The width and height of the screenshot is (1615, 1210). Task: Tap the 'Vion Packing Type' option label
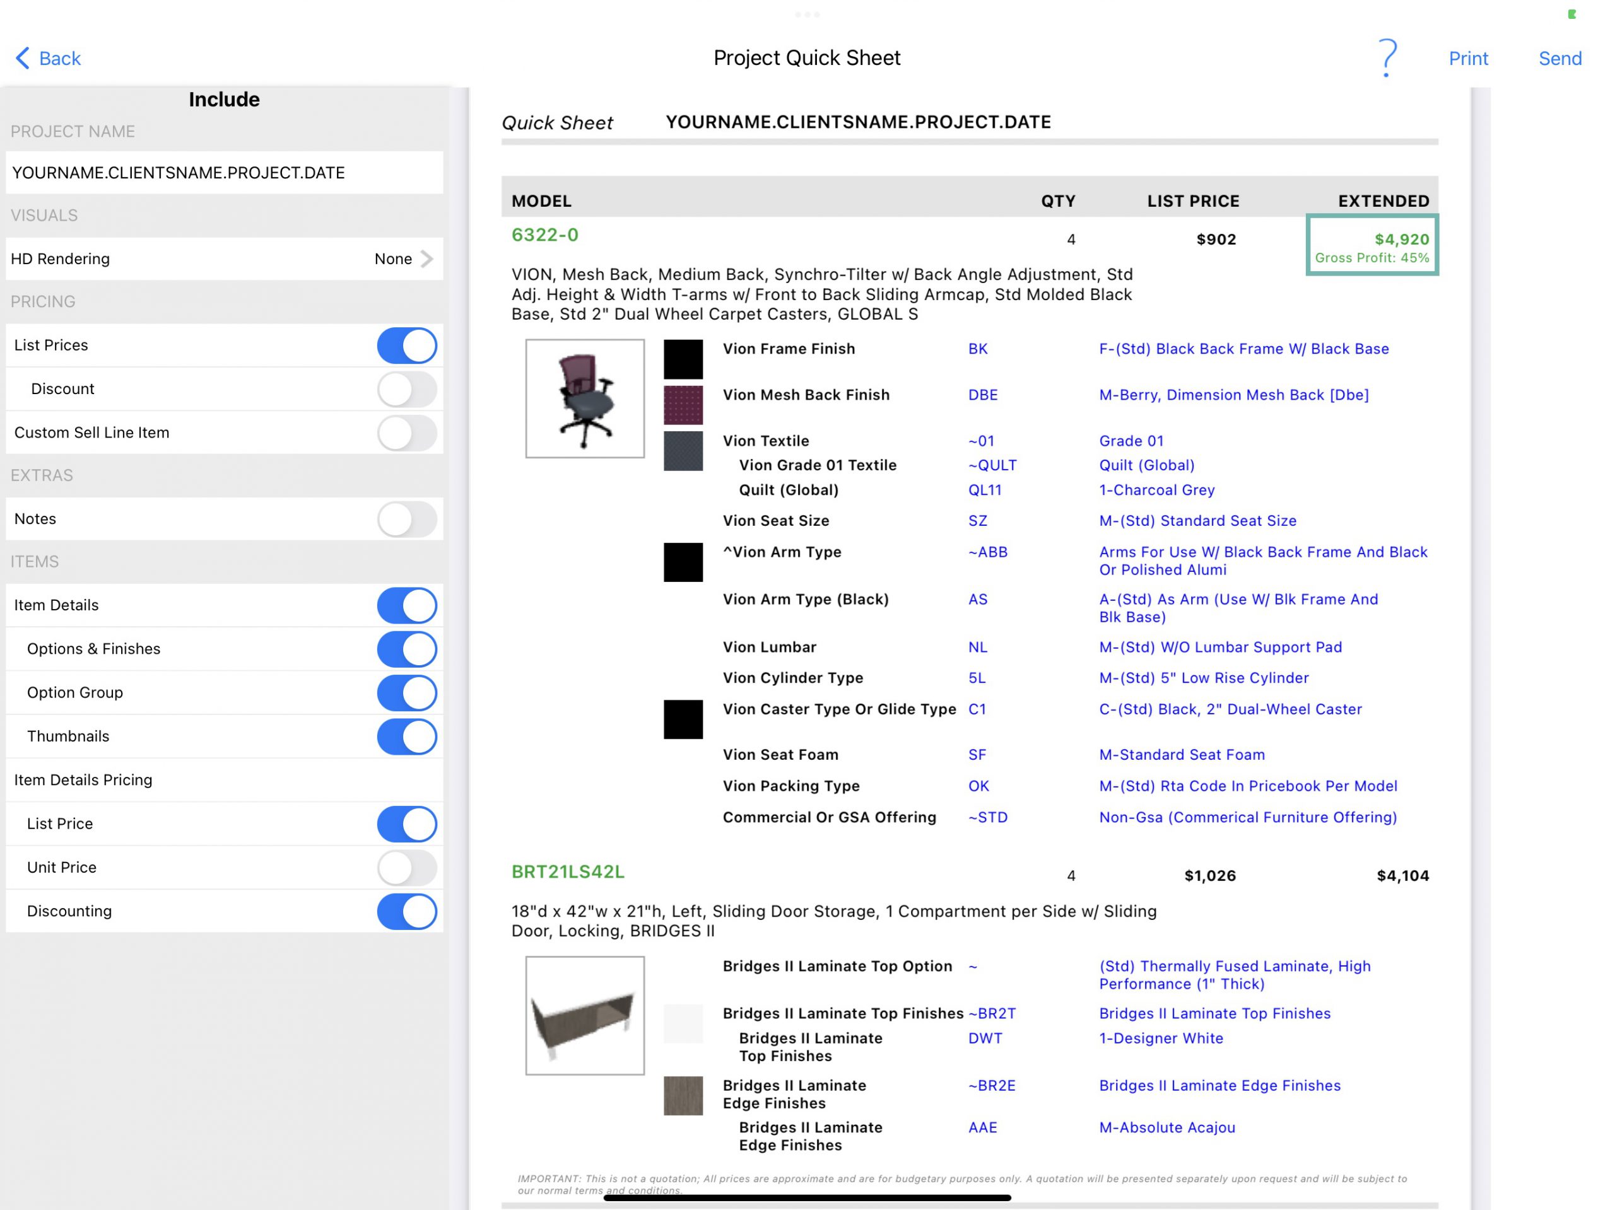(x=790, y=786)
